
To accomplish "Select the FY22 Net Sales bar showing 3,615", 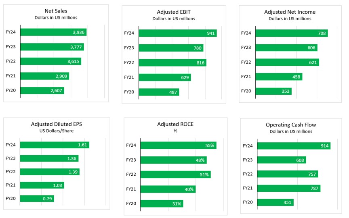I will click(50, 61).
